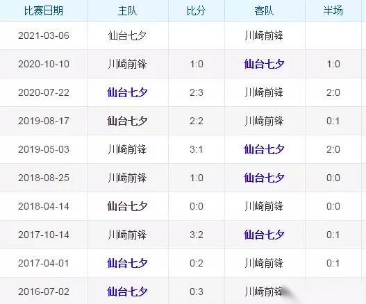Screen dimensions: 366x304
Task: Click the 0:0 half-time score in the 2018-08-25 row
Action: point(333,178)
